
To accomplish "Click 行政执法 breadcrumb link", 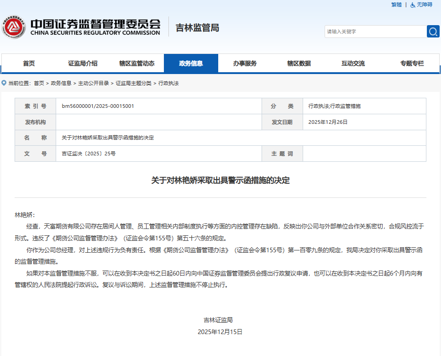I will [x=168, y=83].
